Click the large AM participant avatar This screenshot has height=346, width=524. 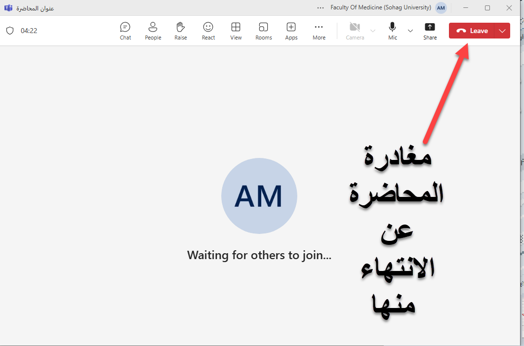pos(259,196)
